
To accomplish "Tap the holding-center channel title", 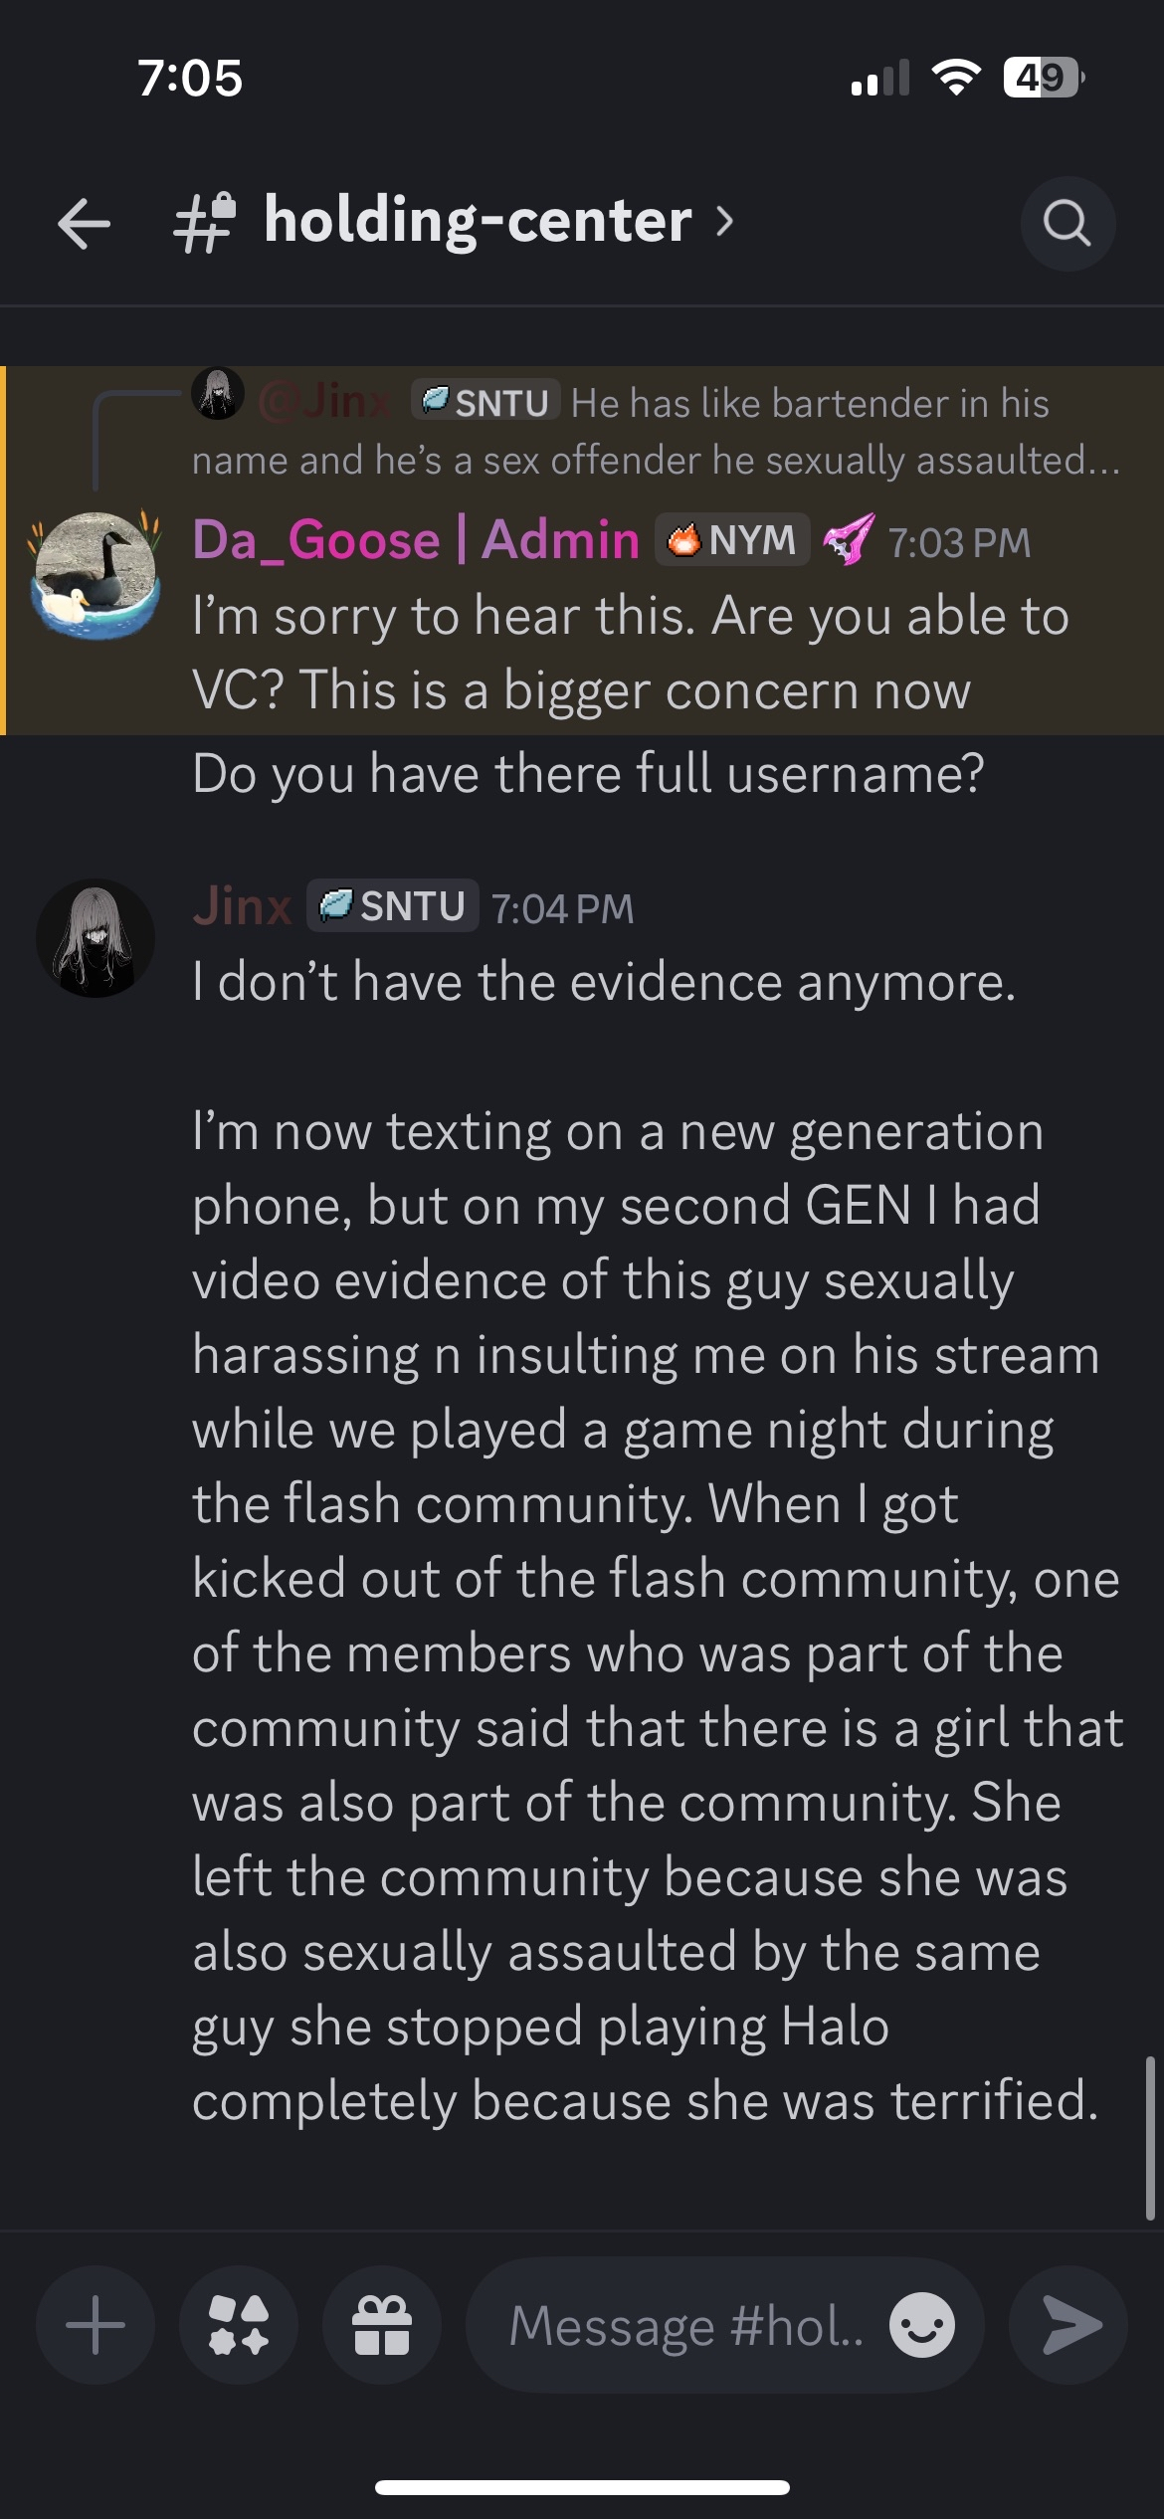I will pyautogui.click(x=478, y=221).
